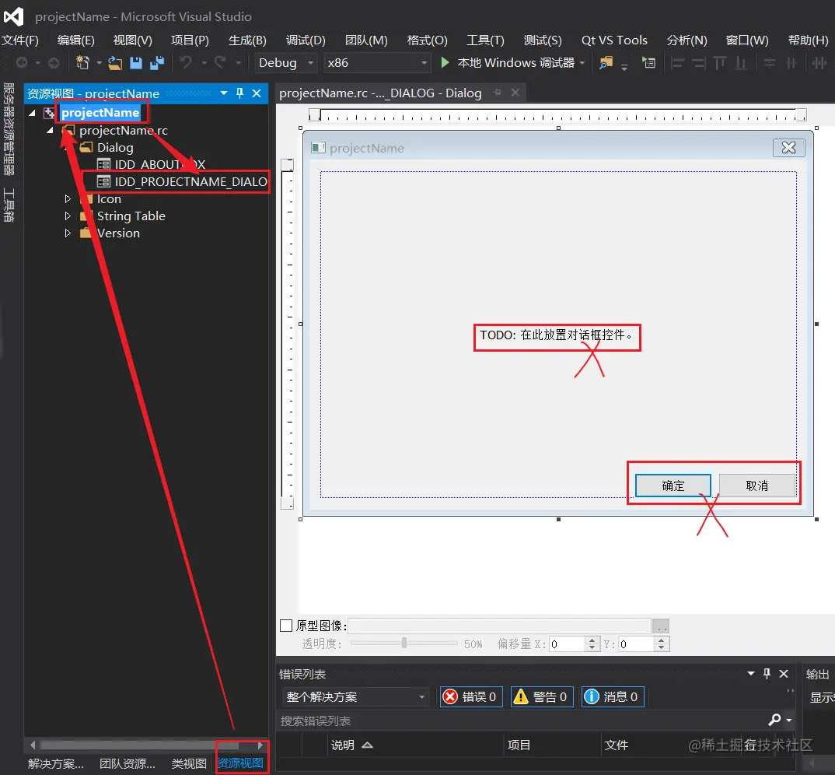Image resolution: width=835 pixels, height=775 pixels.
Task: Click the Open File toolbar icon
Action: (115, 63)
